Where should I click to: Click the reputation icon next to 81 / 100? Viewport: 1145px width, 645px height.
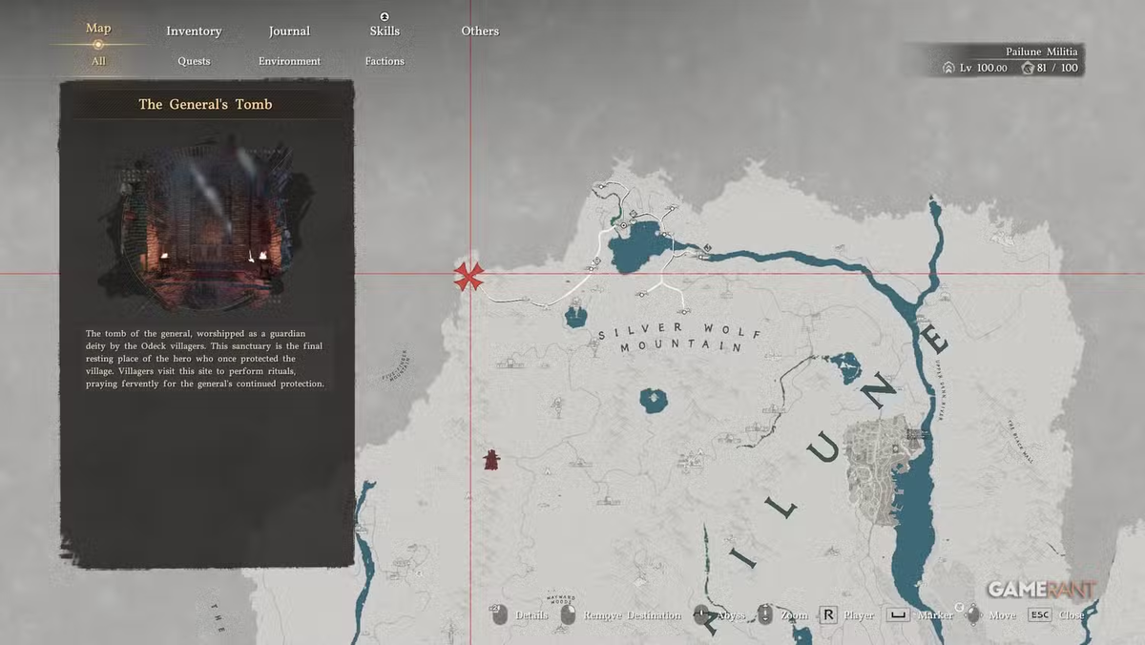tap(1027, 68)
